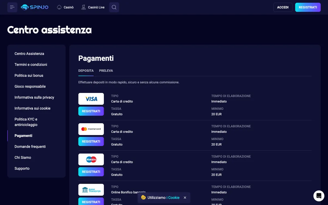328x205 pixels.
Task: Open Supporto in the sidebar
Action: [22, 168]
